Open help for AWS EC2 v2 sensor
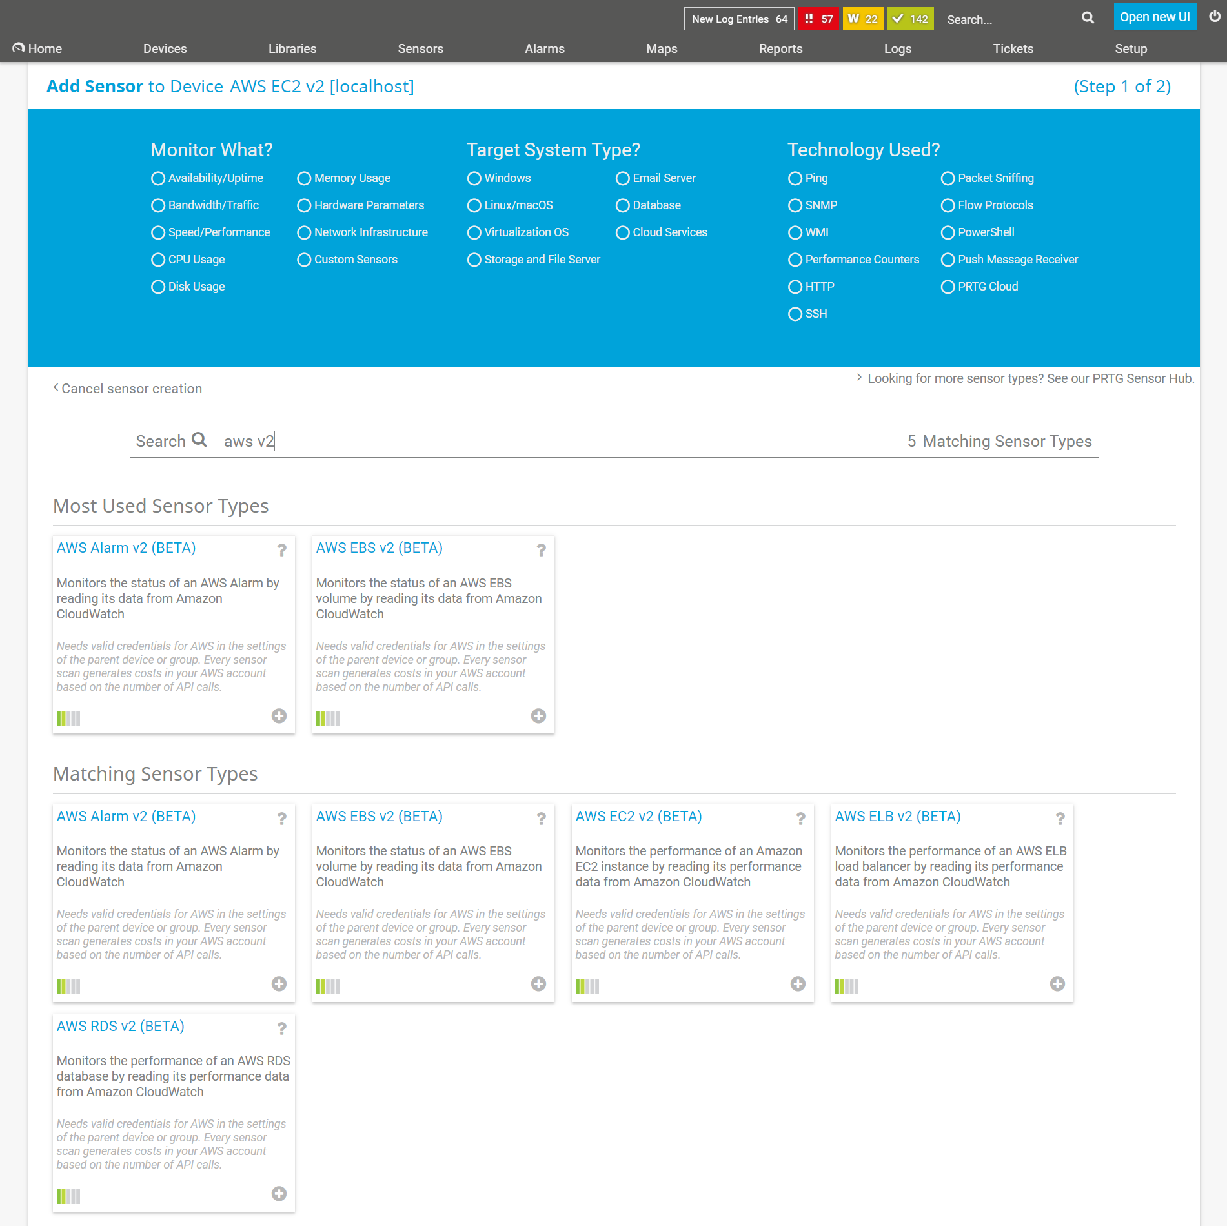This screenshot has width=1227, height=1226. pyautogui.click(x=800, y=819)
